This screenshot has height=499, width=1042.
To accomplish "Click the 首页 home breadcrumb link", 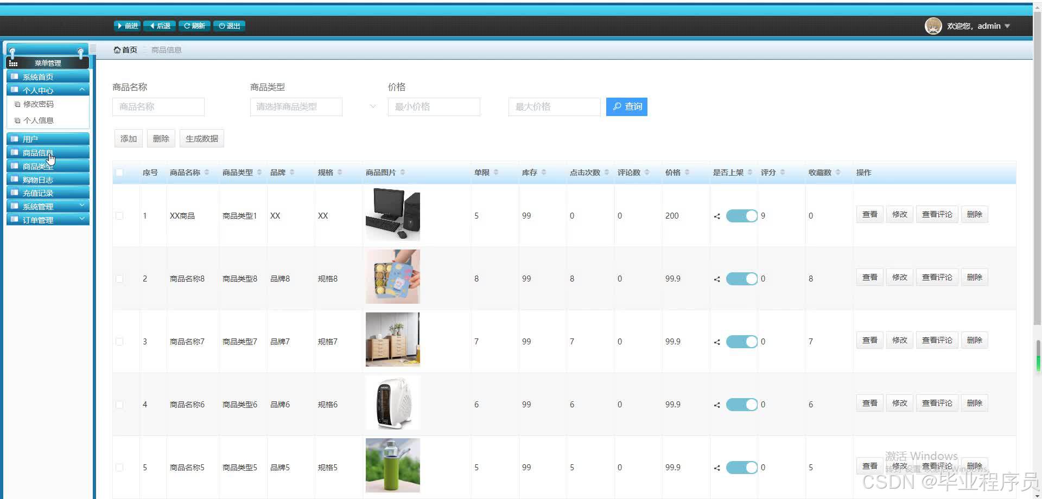I will [x=125, y=50].
